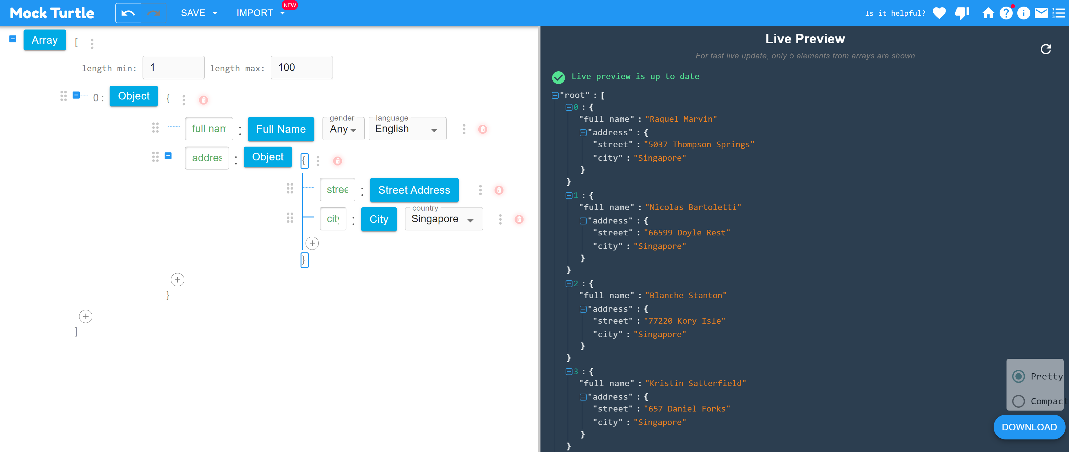Click the Street Address type button
This screenshot has height=452, width=1069.
click(414, 190)
